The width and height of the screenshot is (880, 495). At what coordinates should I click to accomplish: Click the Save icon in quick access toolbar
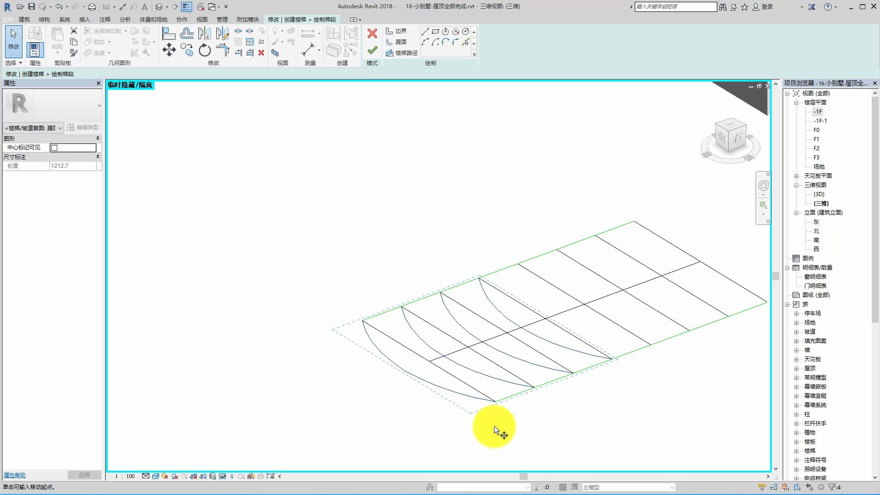tap(31, 6)
